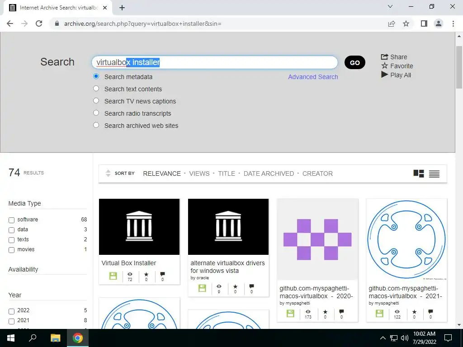Open Virtual Box Installer thumbnail
Screen dimensions: 463x347
139,227
